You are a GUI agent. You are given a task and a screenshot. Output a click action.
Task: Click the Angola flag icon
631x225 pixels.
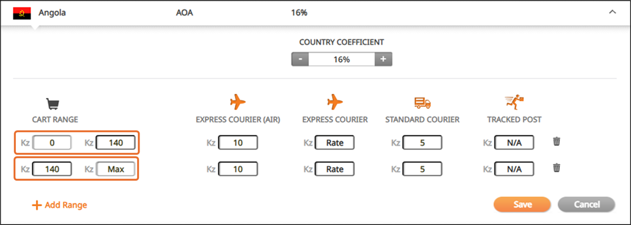[22, 14]
